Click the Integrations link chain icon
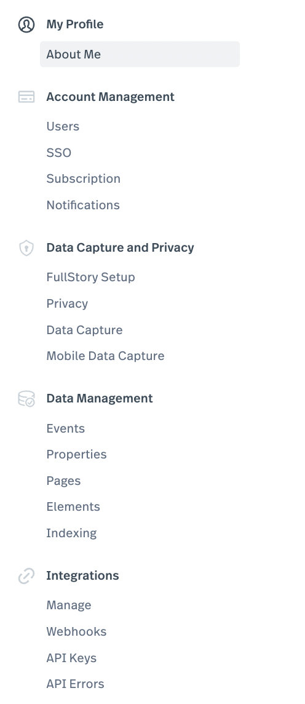The image size is (305, 704). (26, 575)
